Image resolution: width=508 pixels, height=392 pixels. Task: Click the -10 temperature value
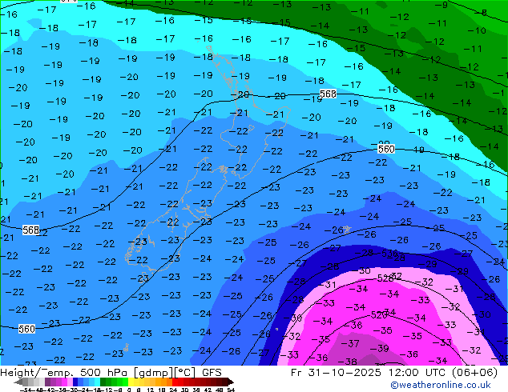(x=477, y=30)
